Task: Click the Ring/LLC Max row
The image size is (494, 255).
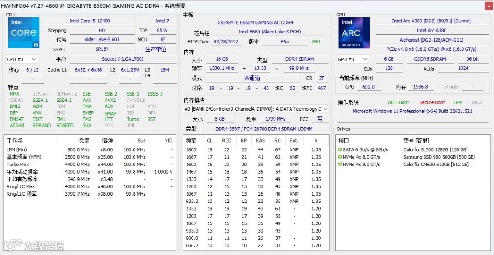Action: coord(90,186)
